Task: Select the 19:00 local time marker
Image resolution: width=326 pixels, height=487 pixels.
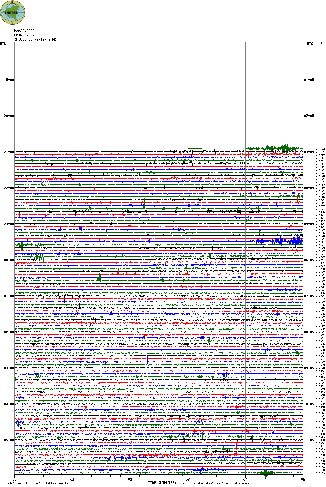Action: coord(9,80)
